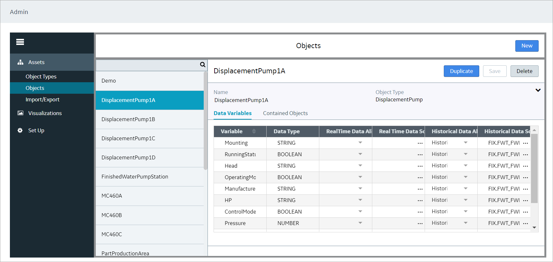Open real time data source ellipsis for RunningStatus
The image size is (553, 262).
pyautogui.click(x=420, y=155)
